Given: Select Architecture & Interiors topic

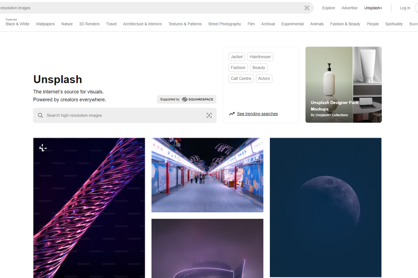Looking at the screenshot, I should 142,24.
